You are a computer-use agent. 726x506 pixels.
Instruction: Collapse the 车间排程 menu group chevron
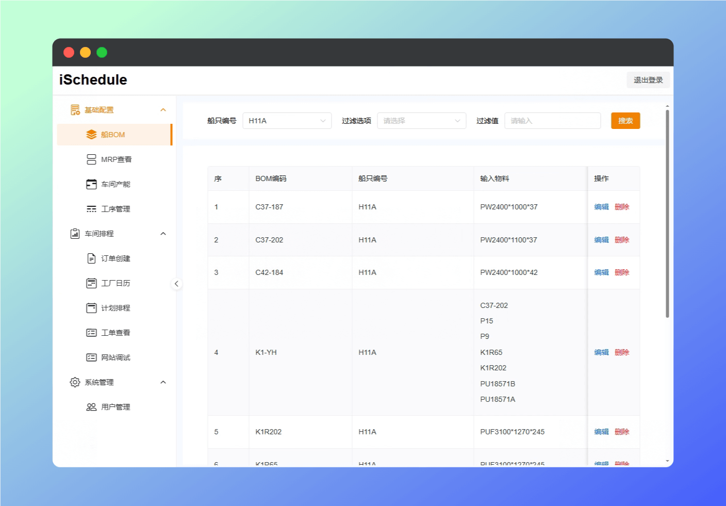point(163,234)
